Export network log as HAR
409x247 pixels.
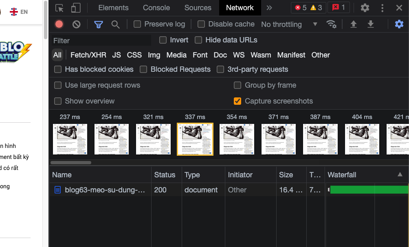pos(371,24)
